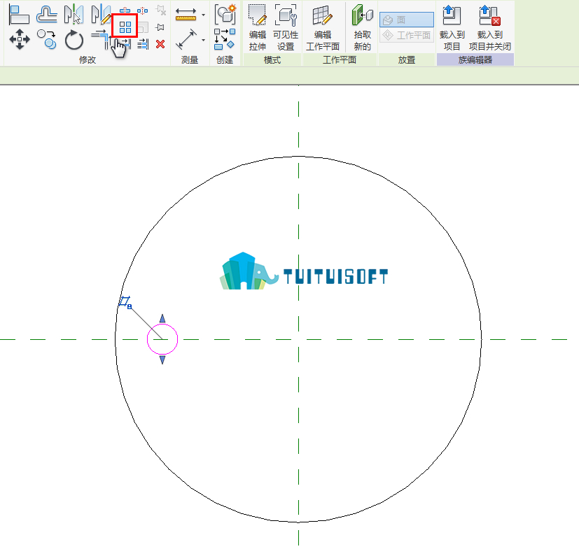Open 可见性设置

(x=286, y=28)
